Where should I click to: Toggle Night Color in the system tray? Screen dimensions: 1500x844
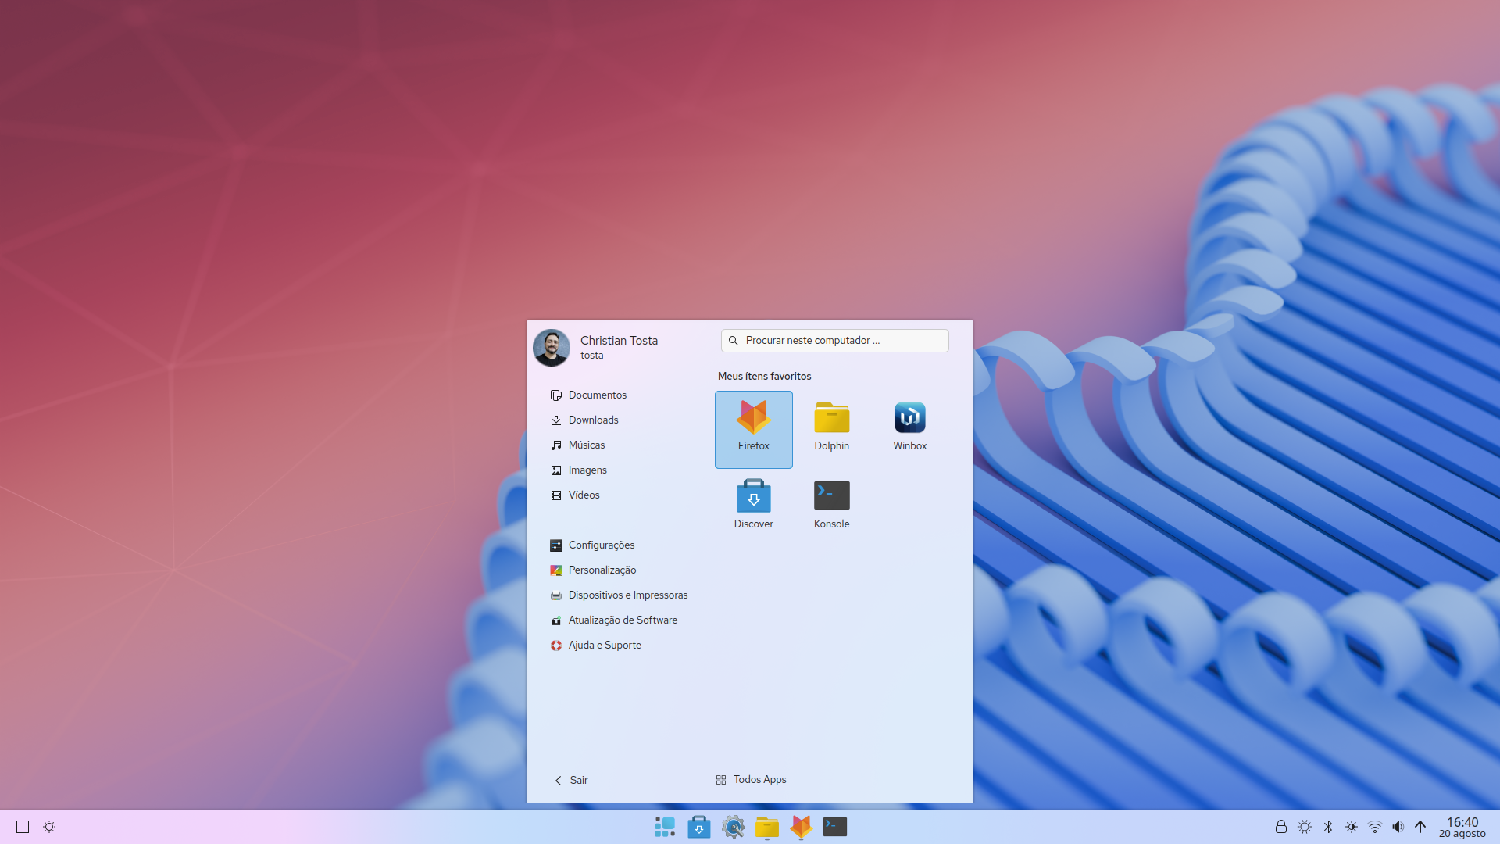[1352, 826]
